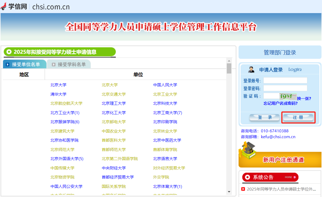Click the 验证码 text field
Viewport: 322px width, 197px height.
pyautogui.click(x=271, y=96)
